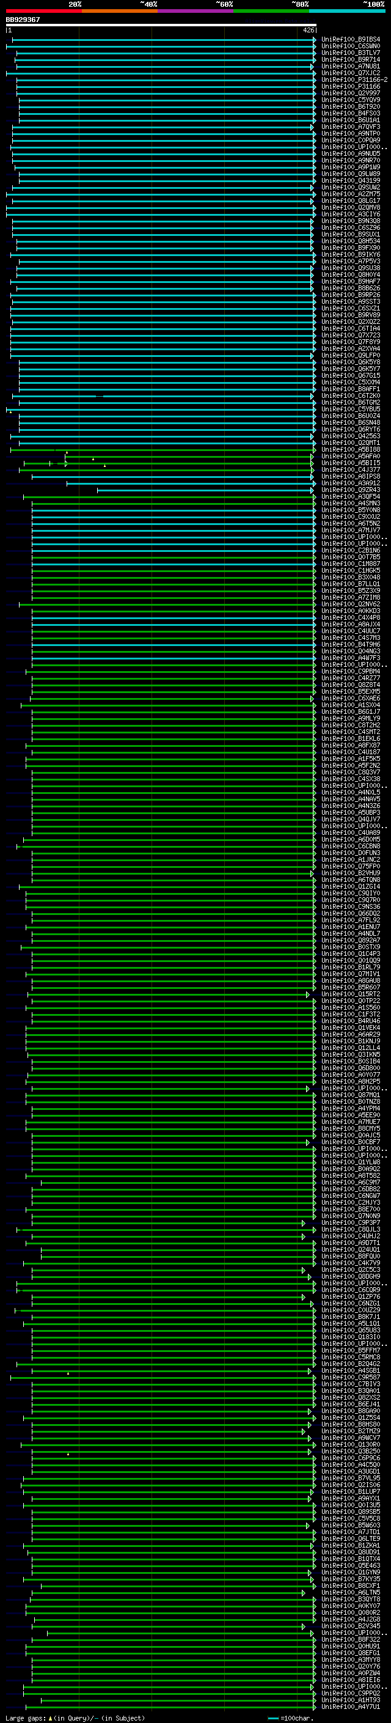
Task: Open hit UniRef100_B9N3Q8
Action: (x=350, y=221)
